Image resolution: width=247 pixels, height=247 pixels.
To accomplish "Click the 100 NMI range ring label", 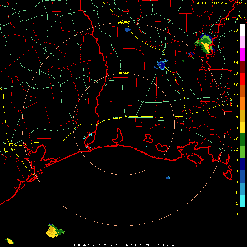I will pos(123,23).
